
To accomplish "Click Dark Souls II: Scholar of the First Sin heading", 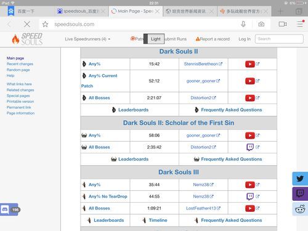I will tap(179, 123).
